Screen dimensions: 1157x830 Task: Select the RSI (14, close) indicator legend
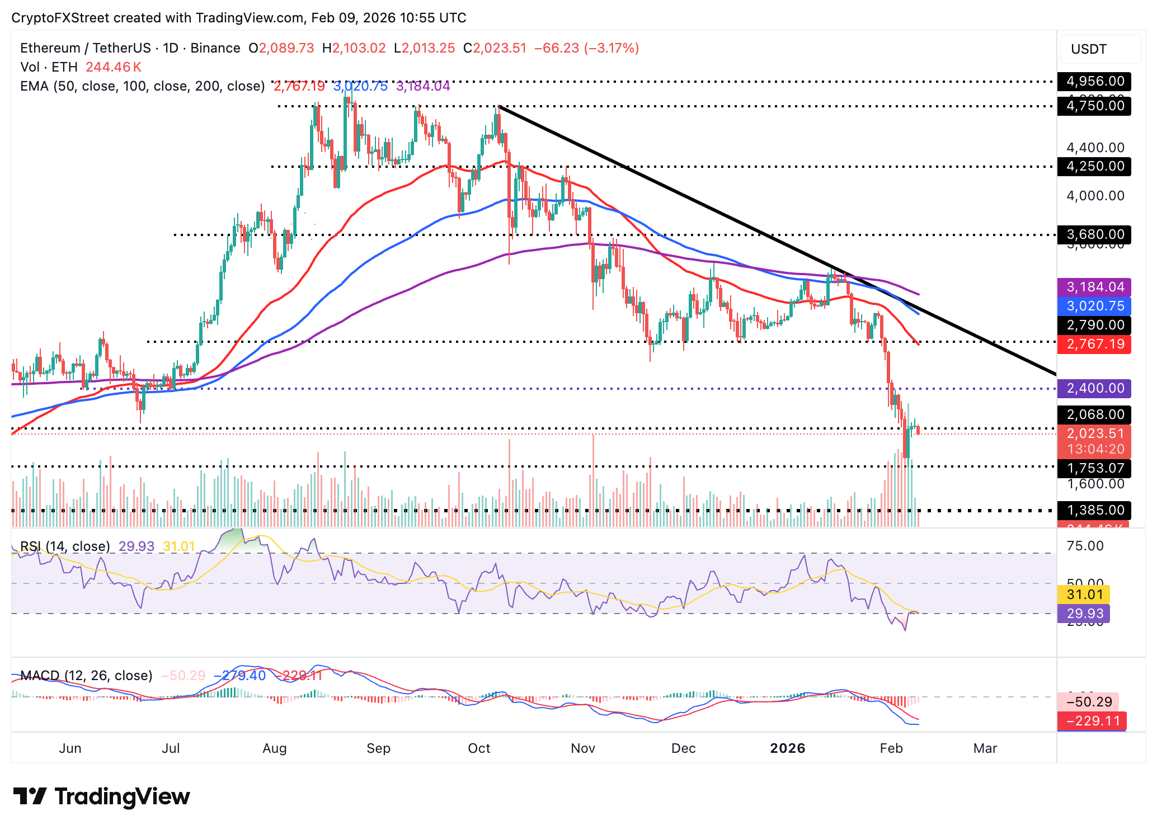click(x=65, y=546)
